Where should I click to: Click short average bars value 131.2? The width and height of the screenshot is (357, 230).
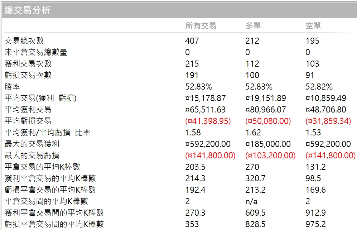point(315,167)
